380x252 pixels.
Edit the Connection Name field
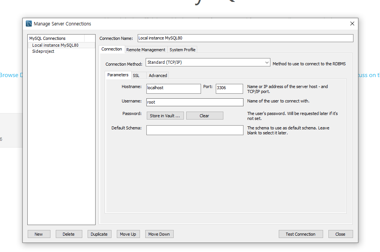click(245, 38)
